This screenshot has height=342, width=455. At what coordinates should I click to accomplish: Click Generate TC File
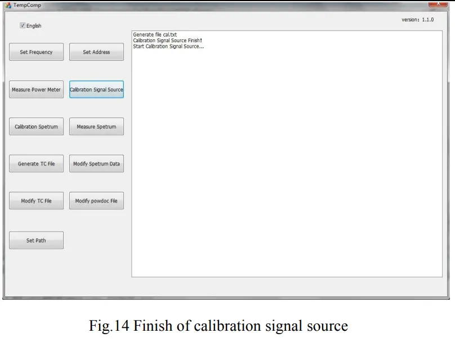click(x=36, y=163)
